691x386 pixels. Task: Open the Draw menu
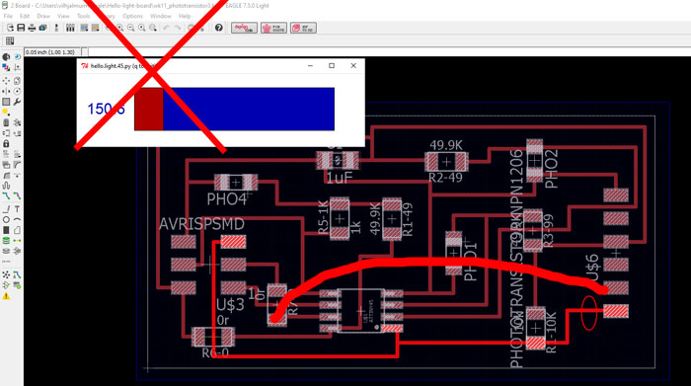[x=43, y=16]
